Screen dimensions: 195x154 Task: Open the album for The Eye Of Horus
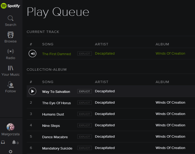tap(170, 103)
